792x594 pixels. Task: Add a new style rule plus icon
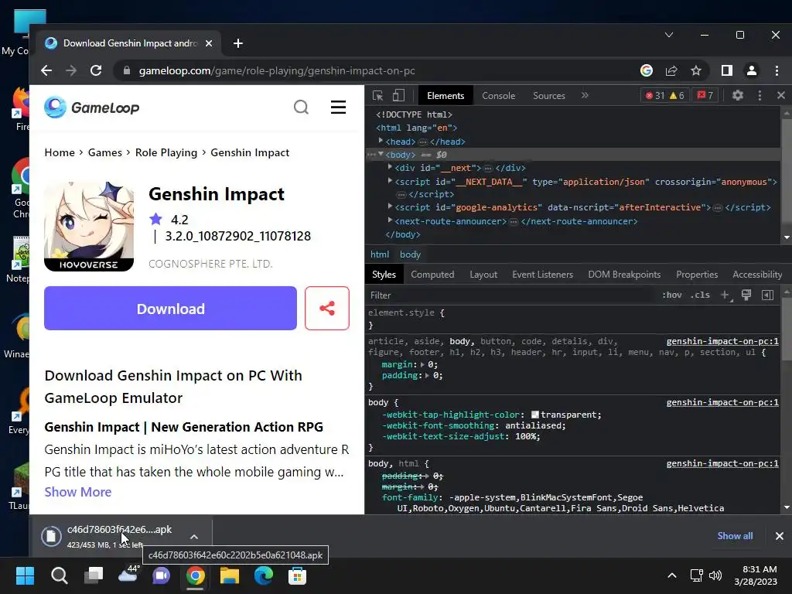pos(725,295)
